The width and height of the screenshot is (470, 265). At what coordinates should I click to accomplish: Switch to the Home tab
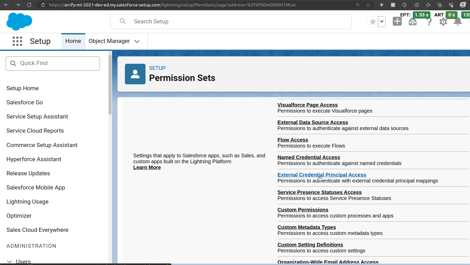pos(73,41)
